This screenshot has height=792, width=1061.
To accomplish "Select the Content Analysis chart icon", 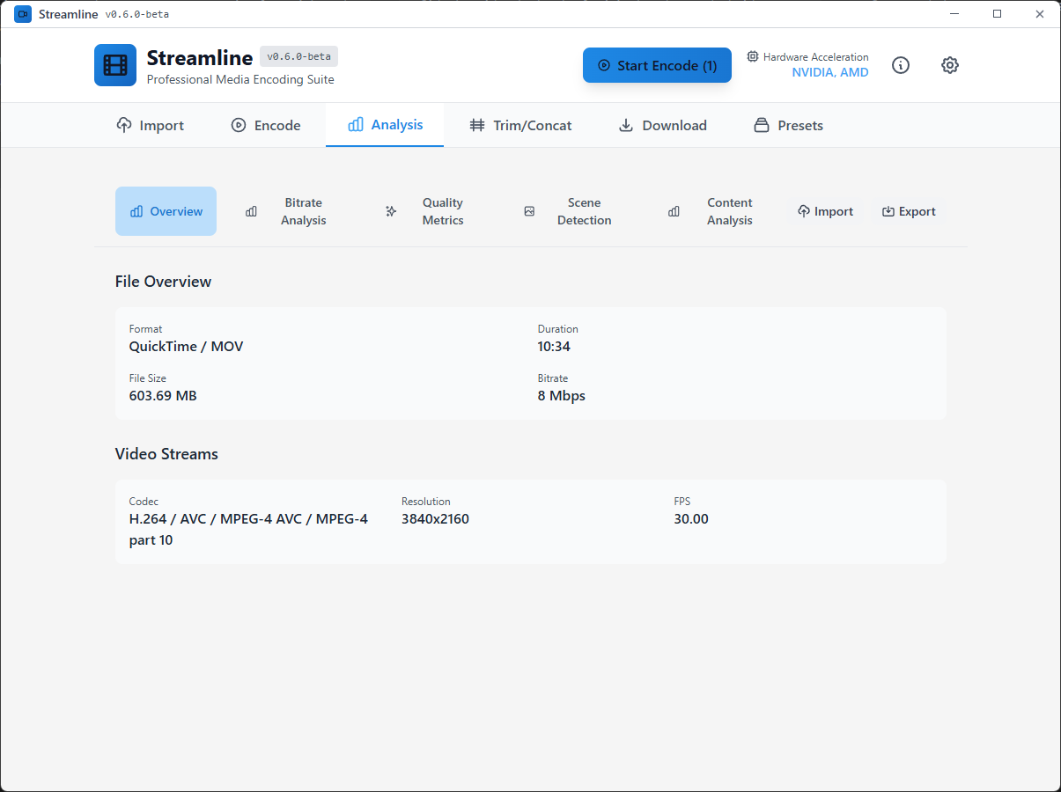I will click(x=674, y=211).
